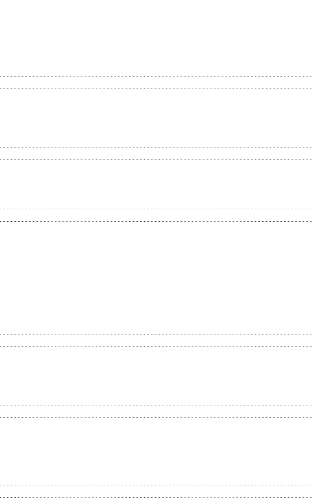Screen dimensions: 312x498
Task: Click empty section between fifth and last dividers
Action: (156, 451)
